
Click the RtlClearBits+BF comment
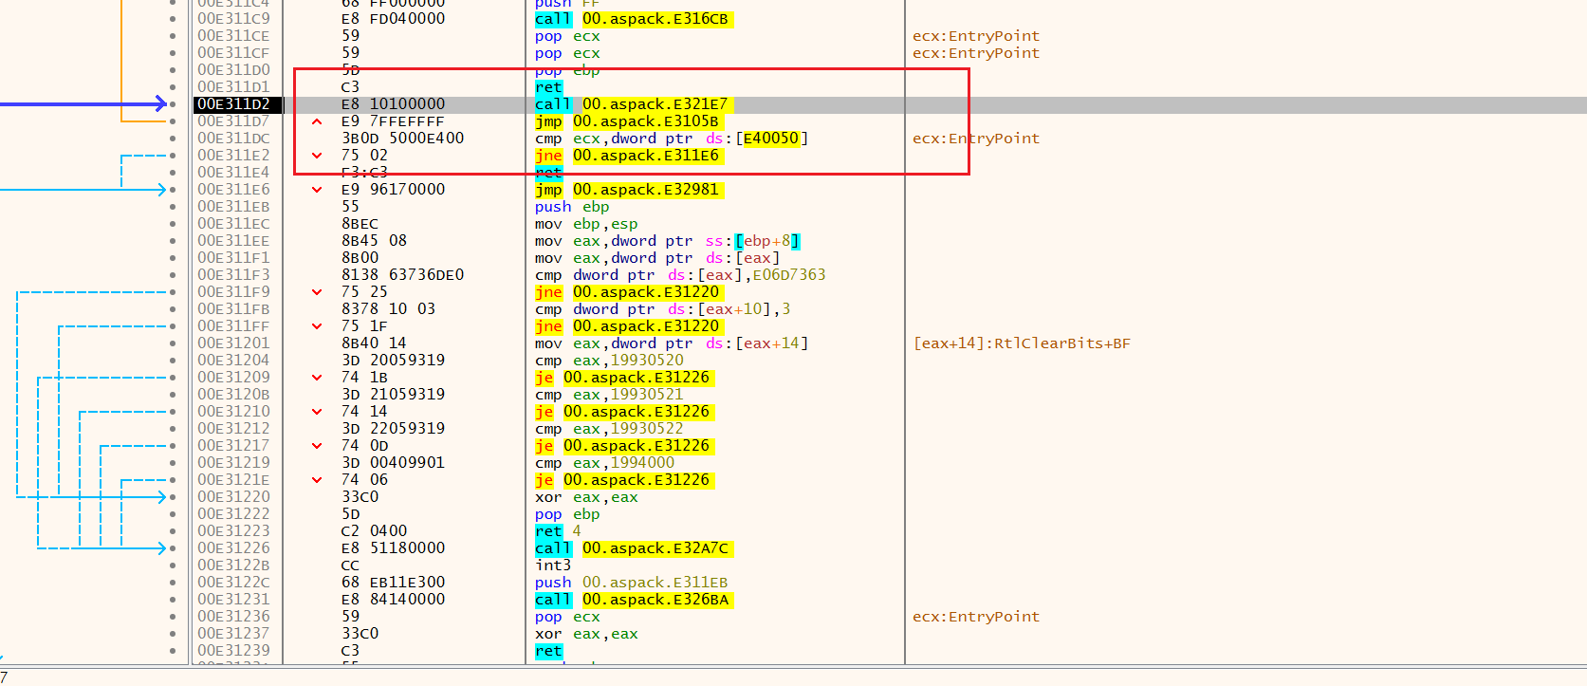tap(1021, 343)
